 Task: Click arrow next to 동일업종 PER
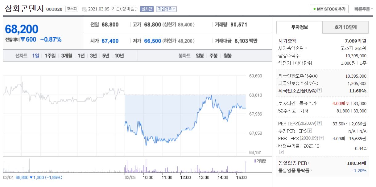point(309,163)
